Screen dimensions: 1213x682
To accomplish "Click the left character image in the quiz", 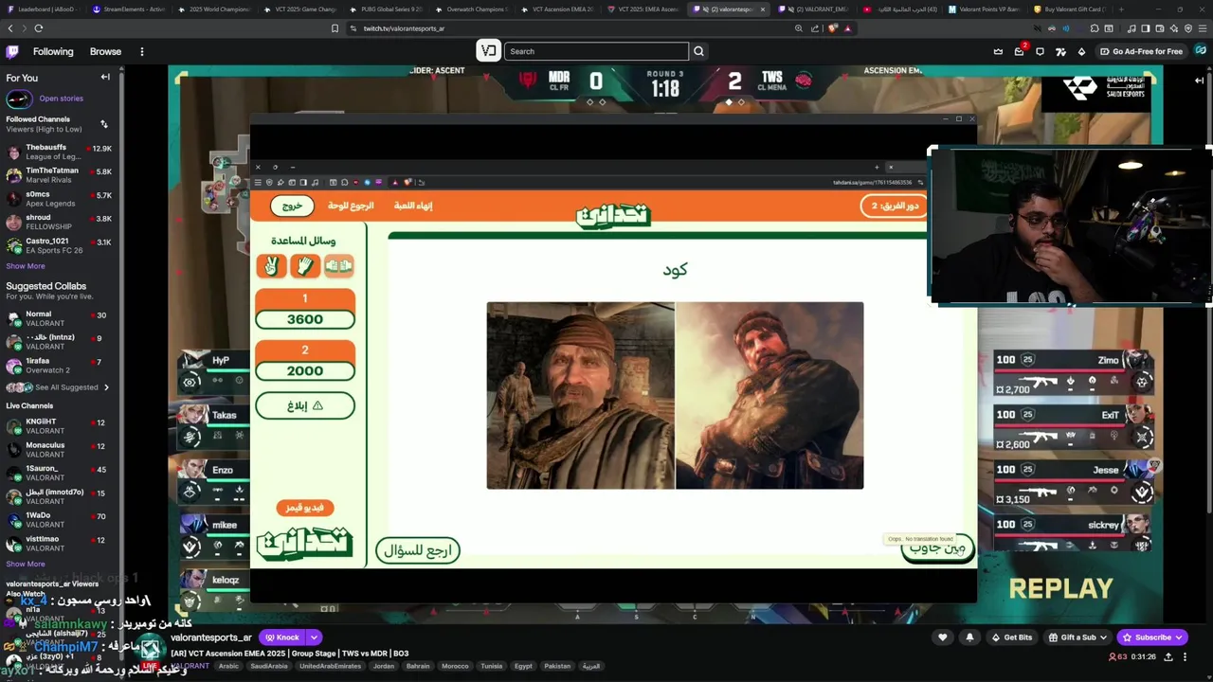I will click(x=580, y=396).
